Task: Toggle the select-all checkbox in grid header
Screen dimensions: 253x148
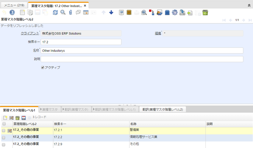Action: click(4, 124)
